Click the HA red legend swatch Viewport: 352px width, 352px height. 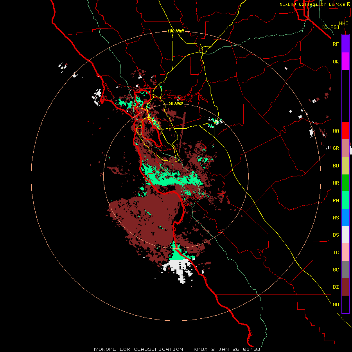coord(345,131)
